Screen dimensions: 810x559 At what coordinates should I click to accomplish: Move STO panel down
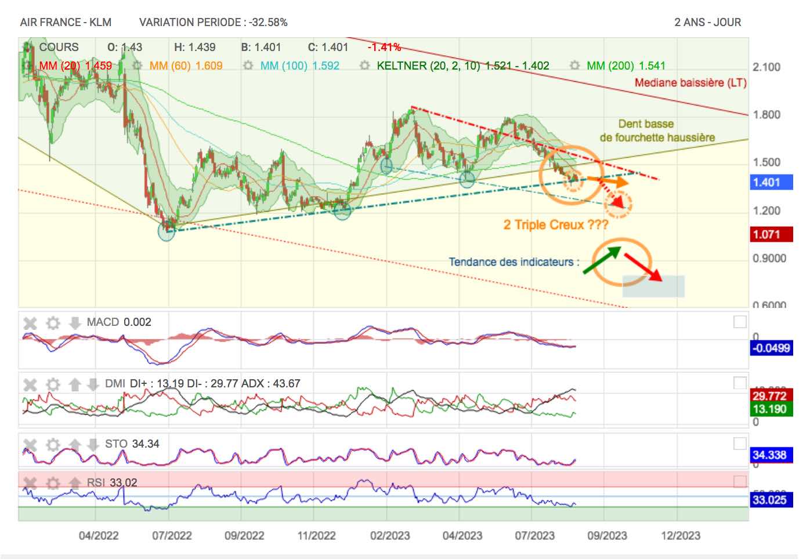tap(93, 444)
